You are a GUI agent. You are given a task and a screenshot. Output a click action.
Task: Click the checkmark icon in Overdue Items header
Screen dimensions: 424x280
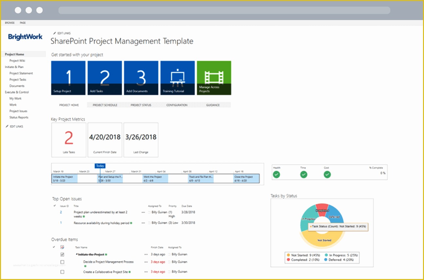[x=54, y=247]
